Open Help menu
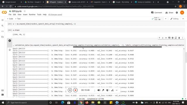This screenshot has width=187, height=105. tap(45, 15)
